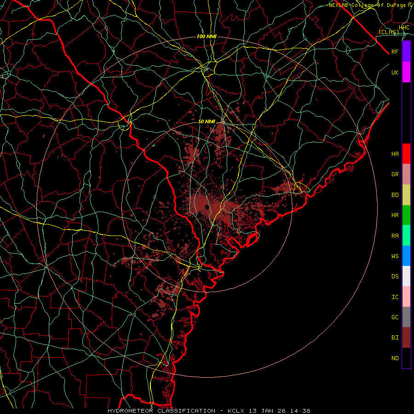Click the ND black legend swatch
414x414 pixels.
tap(406, 358)
